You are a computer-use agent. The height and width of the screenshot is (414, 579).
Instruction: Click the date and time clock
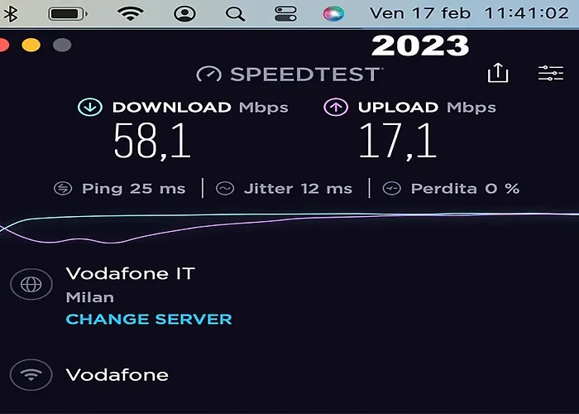point(469,14)
